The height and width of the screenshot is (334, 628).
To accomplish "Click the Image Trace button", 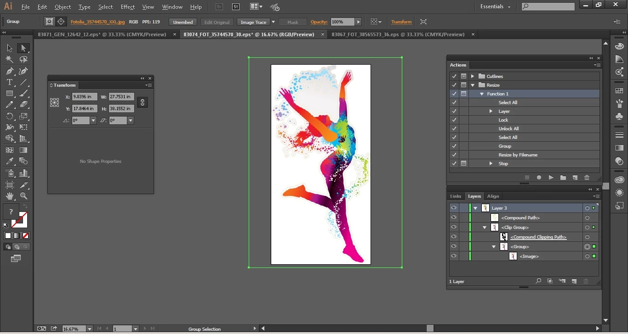I will pos(253,22).
